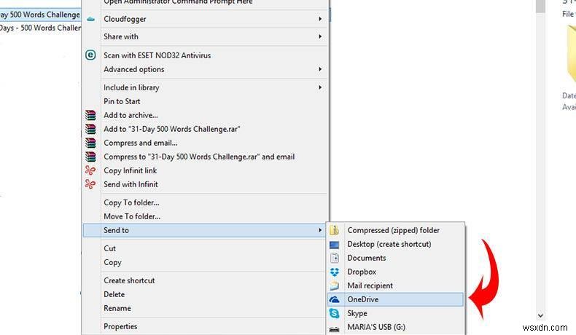576x335 pixels.
Task: Choose Include in library
Action: [x=205, y=87]
